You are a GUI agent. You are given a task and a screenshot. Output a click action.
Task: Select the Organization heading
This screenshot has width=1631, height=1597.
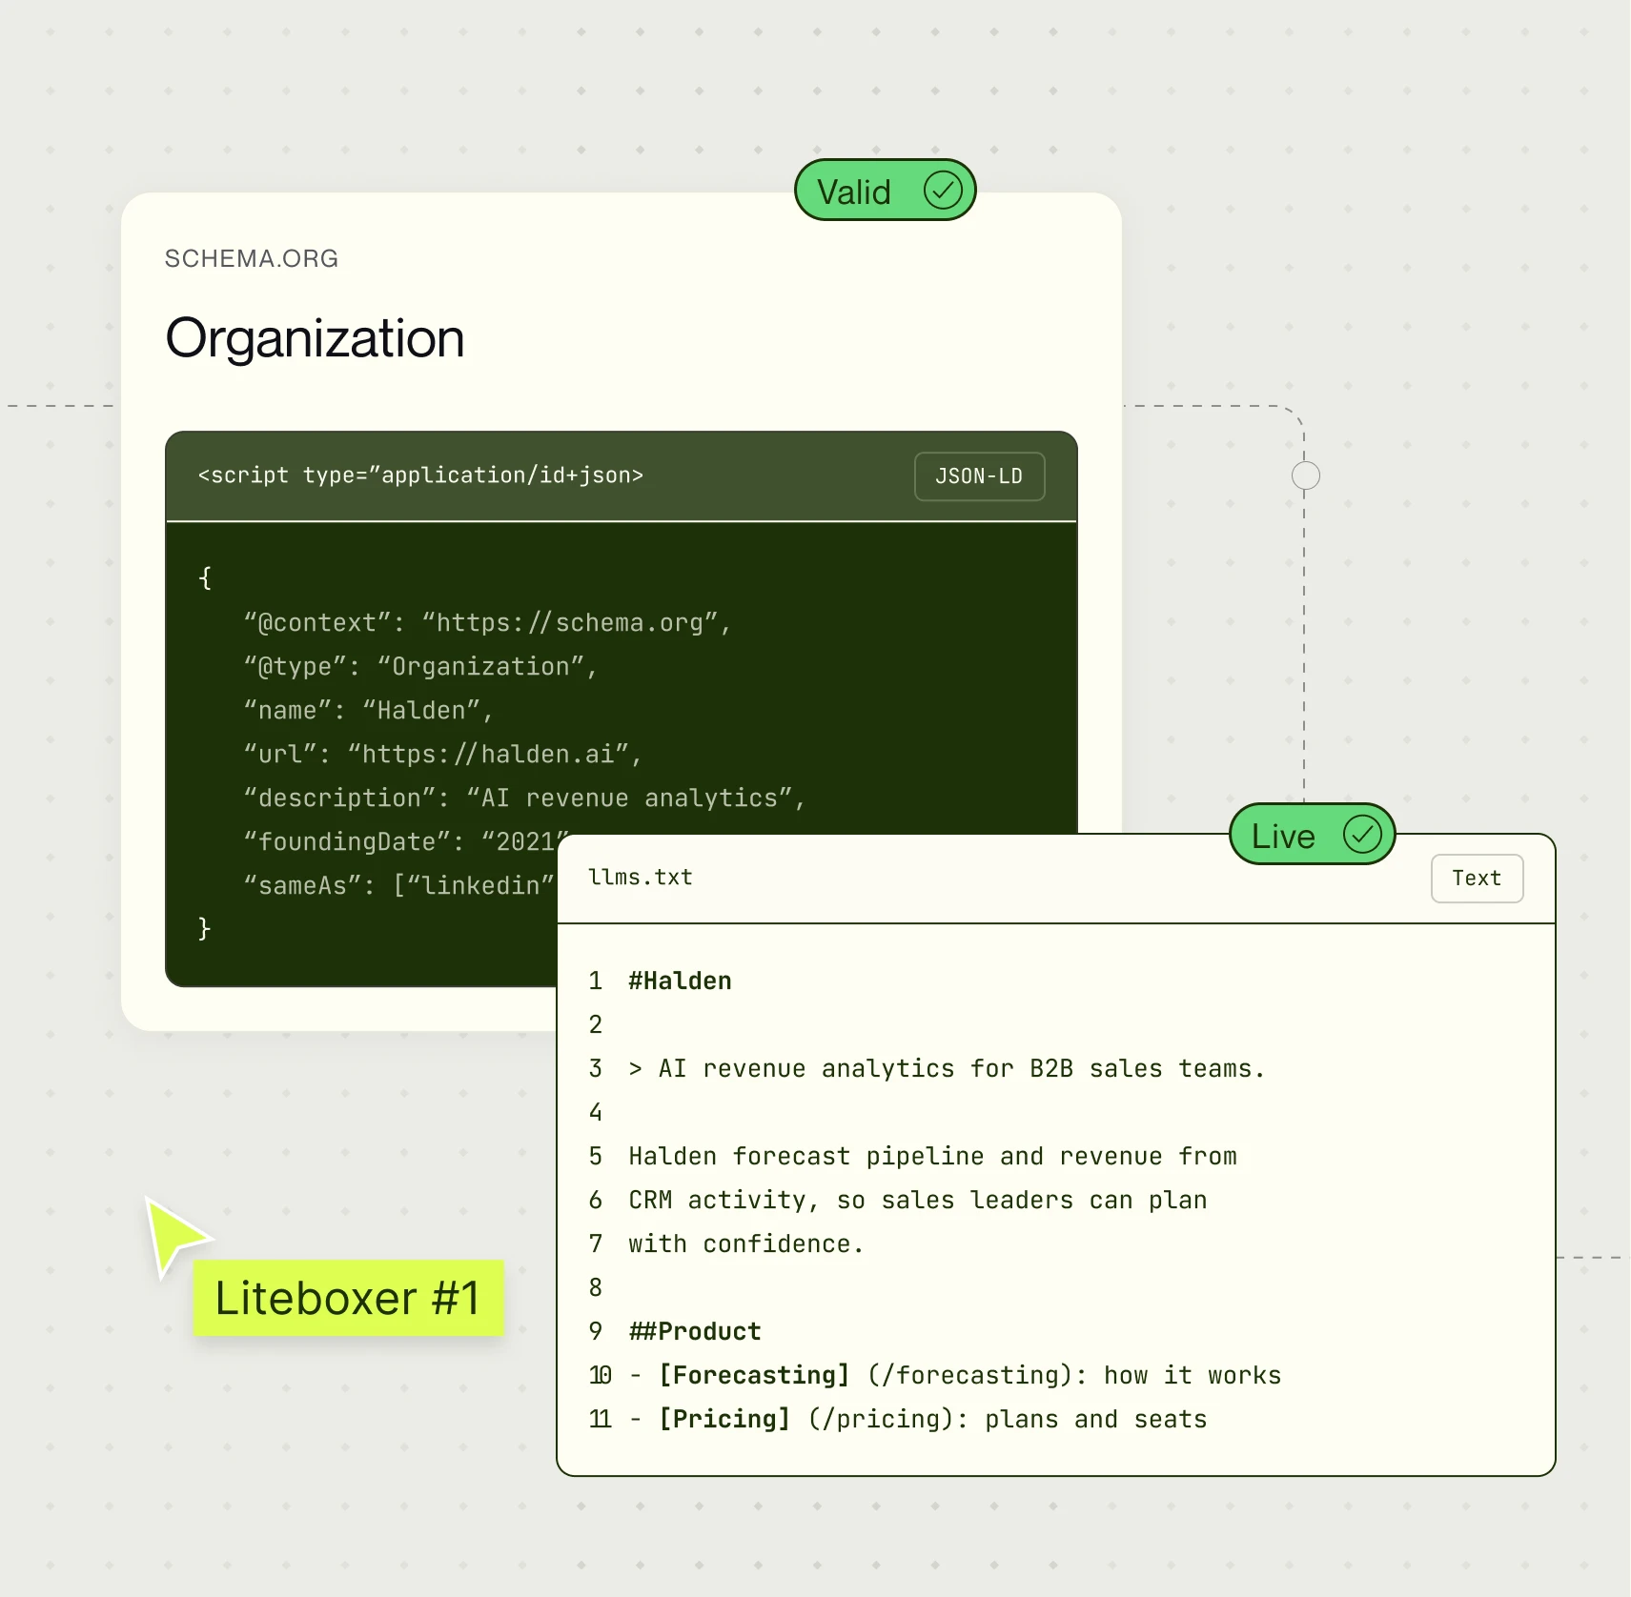pyautogui.click(x=315, y=338)
